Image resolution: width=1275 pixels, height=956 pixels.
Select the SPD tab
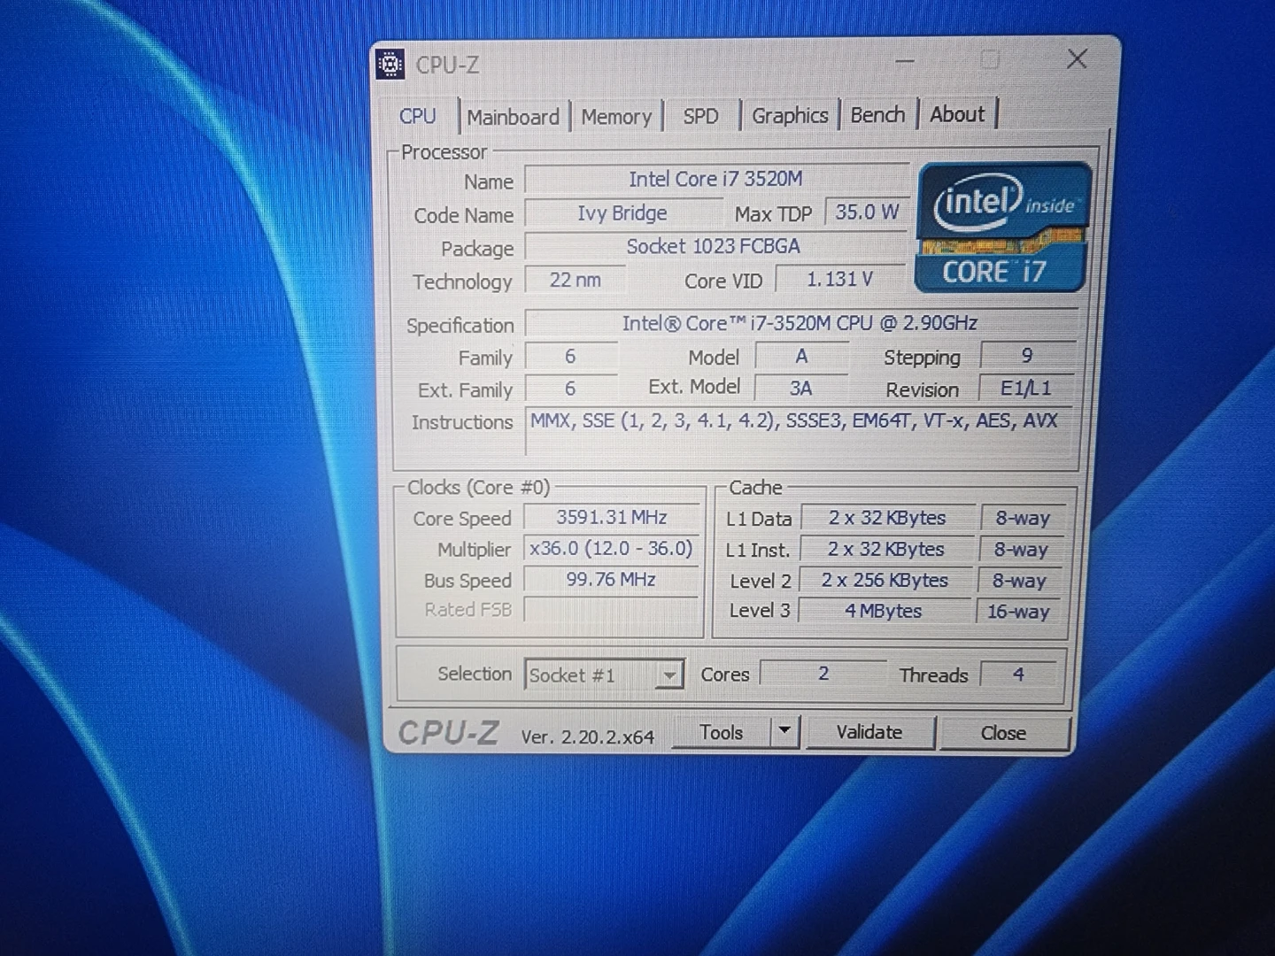pos(700,116)
